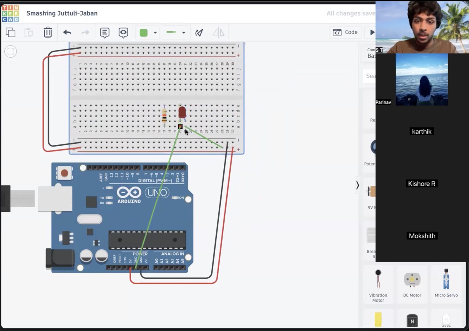Click the Arduino USB connector

coord(55,198)
